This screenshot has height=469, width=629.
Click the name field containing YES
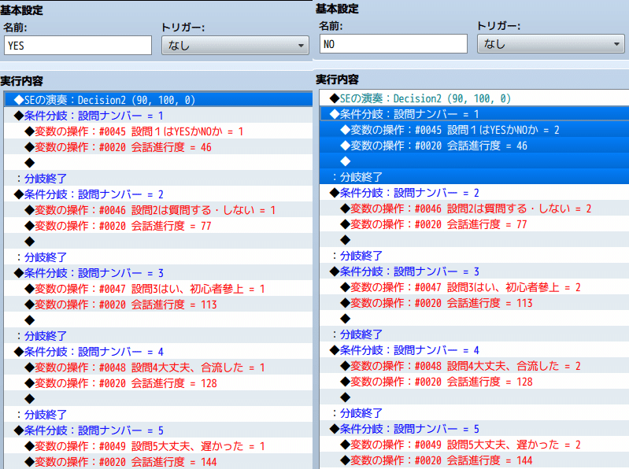pos(78,46)
